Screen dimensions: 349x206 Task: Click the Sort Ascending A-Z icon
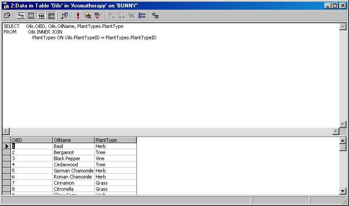pyautogui.click(x=111, y=16)
